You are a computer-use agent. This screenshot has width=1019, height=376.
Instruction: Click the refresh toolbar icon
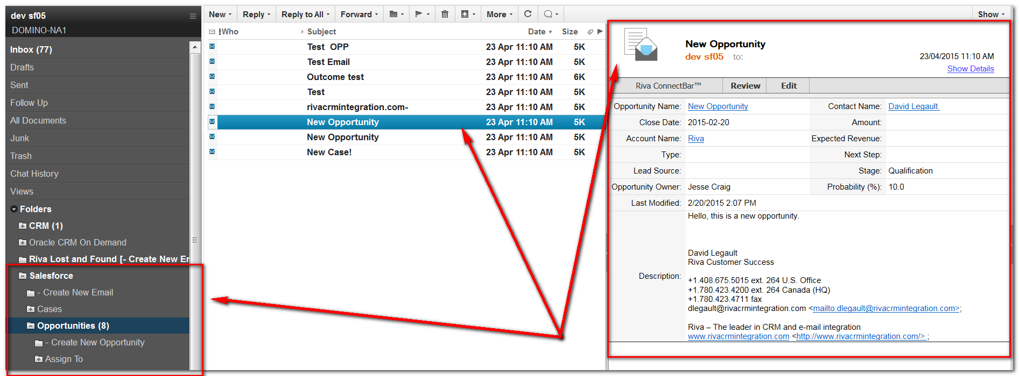coord(528,14)
